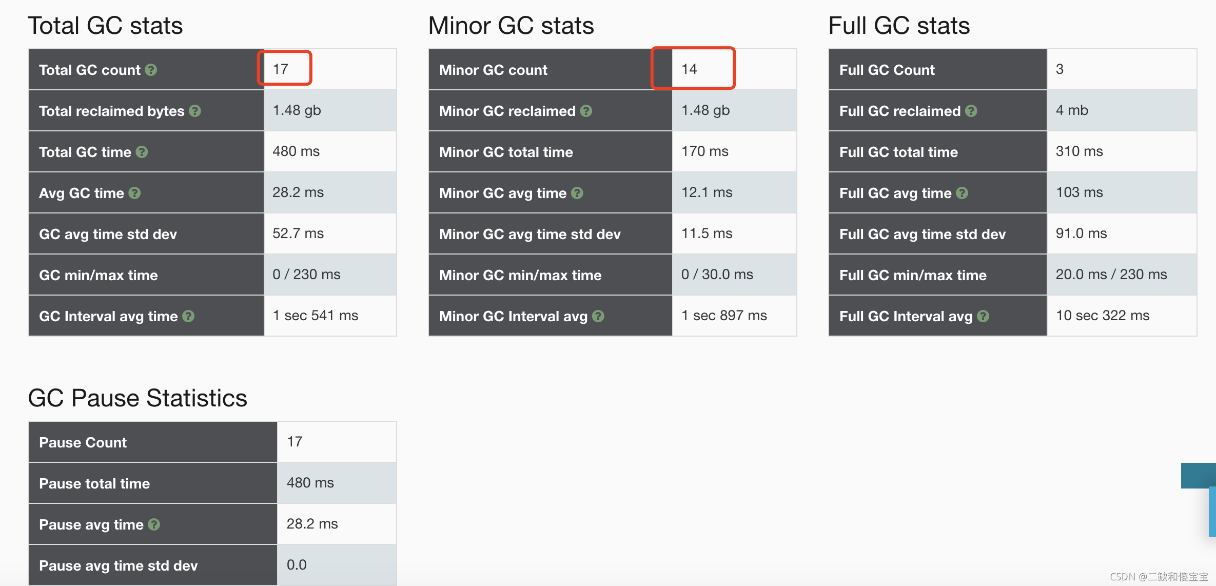Screen dimensions: 1216x586
Task: Click the 52.7 ms std dev value
Action: pyautogui.click(x=298, y=233)
